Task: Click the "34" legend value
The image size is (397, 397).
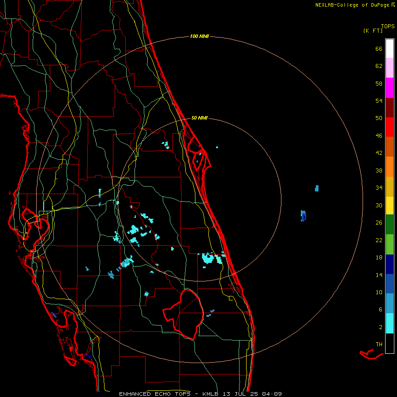Action: coord(379,188)
